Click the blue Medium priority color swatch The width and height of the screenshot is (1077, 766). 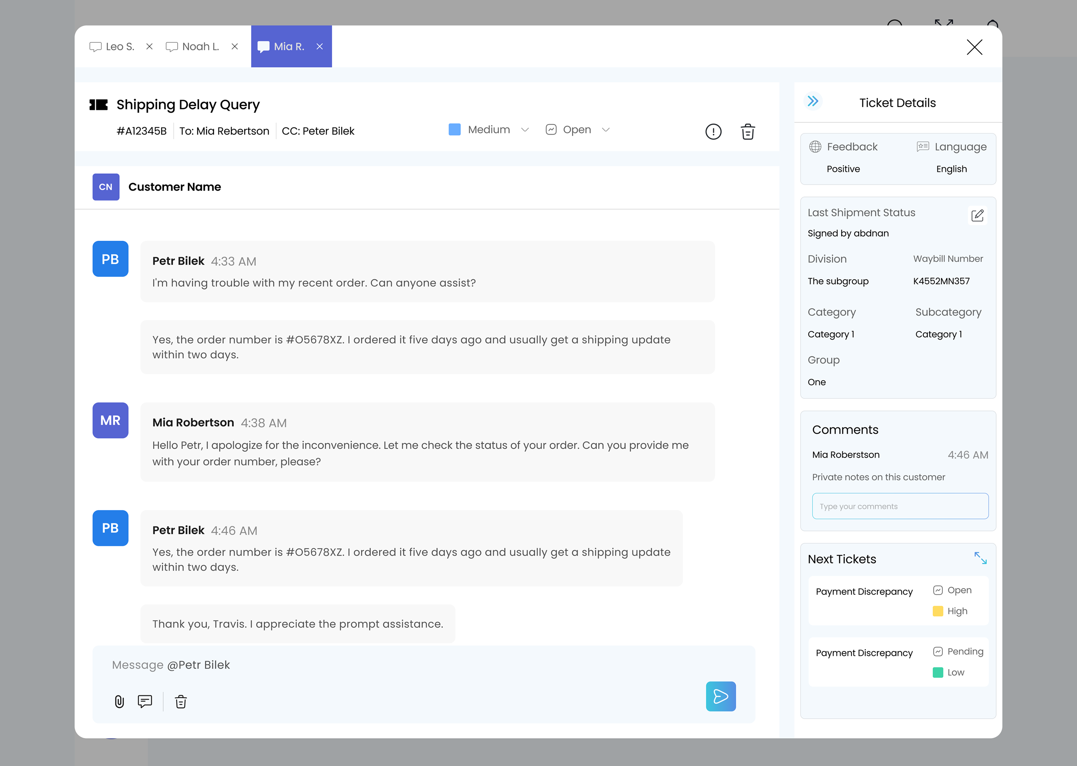coord(454,130)
